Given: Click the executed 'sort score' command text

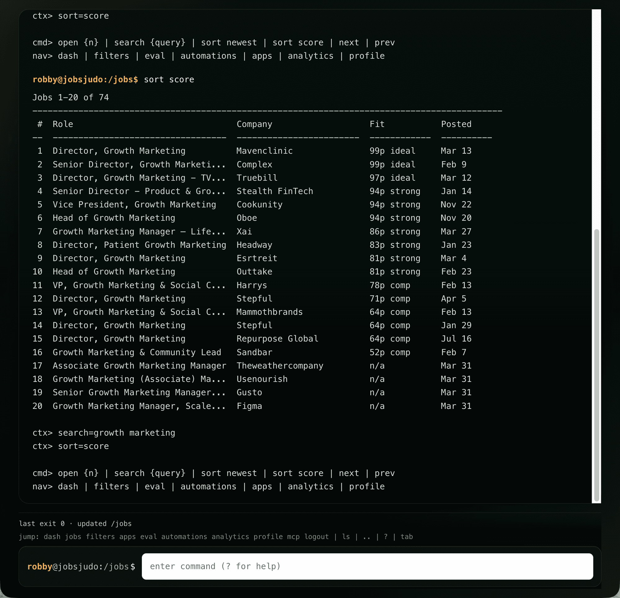Looking at the screenshot, I should 169,79.
